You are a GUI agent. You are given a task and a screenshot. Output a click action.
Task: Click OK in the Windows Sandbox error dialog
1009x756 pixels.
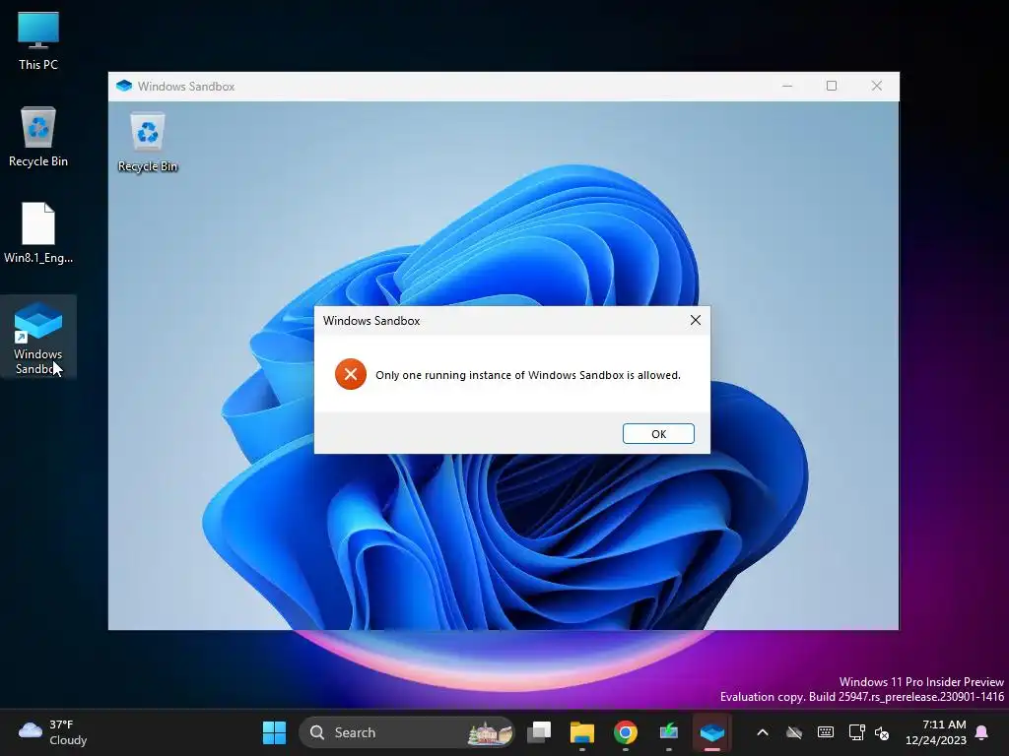[x=658, y=434]
